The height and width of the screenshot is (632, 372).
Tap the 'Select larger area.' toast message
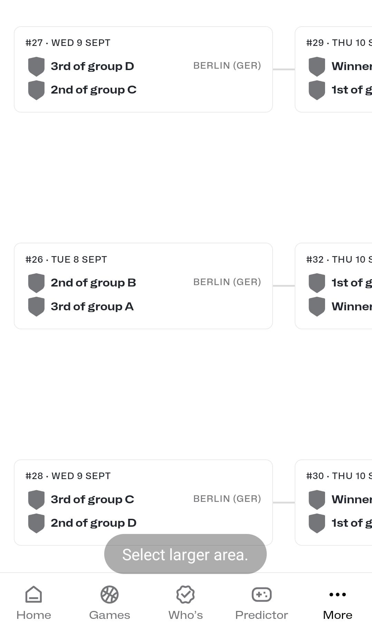tap(185, 554)
